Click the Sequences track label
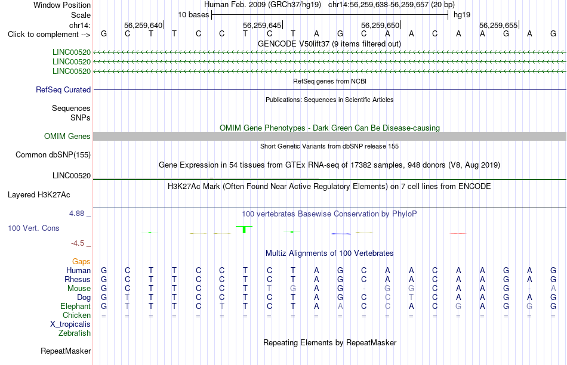 tap(71, 108)
